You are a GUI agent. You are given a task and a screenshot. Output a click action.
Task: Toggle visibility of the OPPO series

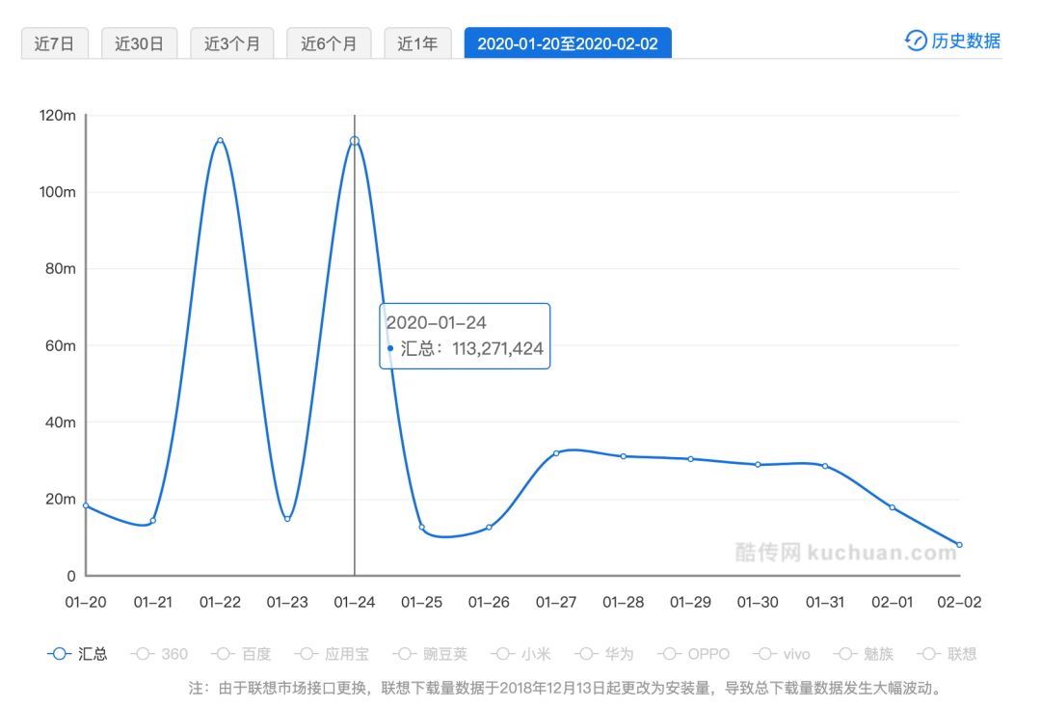pos(668,653)
